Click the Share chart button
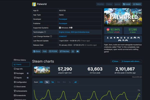 point(115,61)
